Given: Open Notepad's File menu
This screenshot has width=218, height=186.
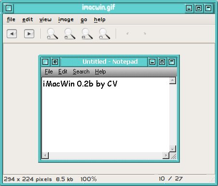Looking at the screenshot, I should (x=49, y=72).
